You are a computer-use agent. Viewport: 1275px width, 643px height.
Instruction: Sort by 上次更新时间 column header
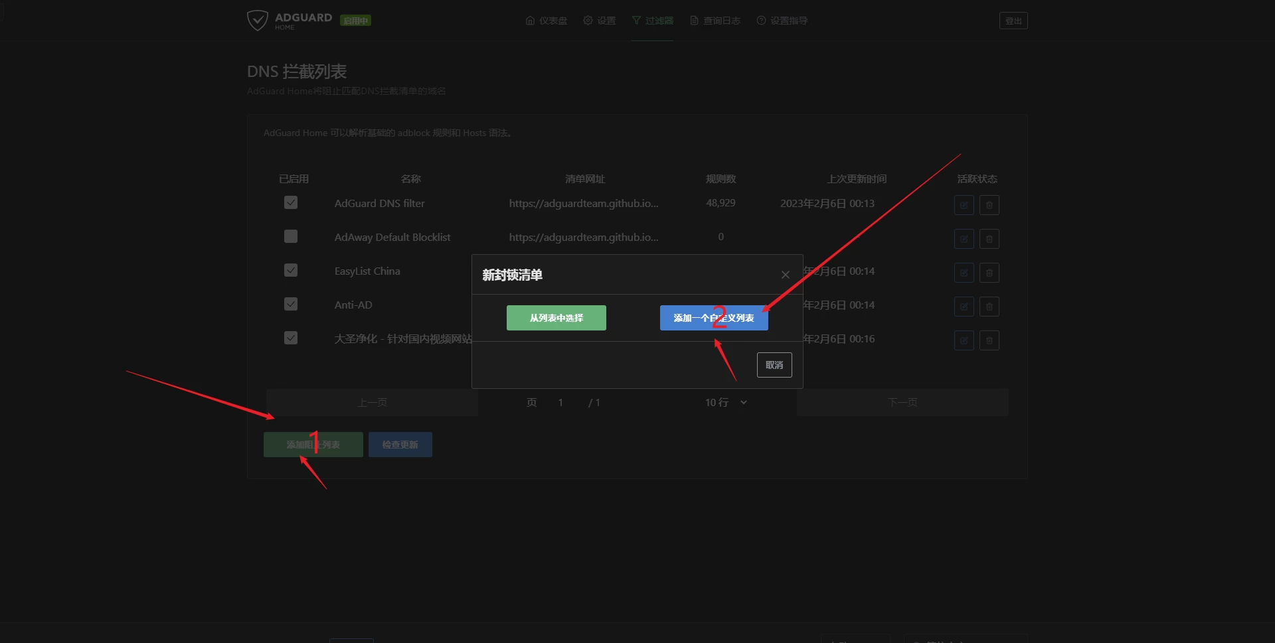click(857, 179)
